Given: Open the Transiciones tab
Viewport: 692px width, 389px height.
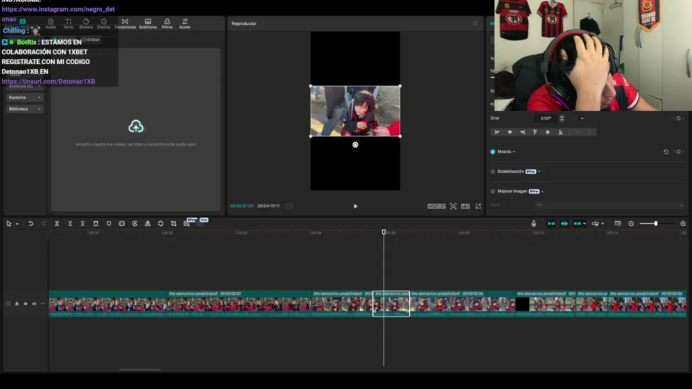Looking at the screenshot, I should (125, 24).
